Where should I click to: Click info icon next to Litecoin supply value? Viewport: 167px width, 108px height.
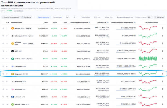pos(122,96)
